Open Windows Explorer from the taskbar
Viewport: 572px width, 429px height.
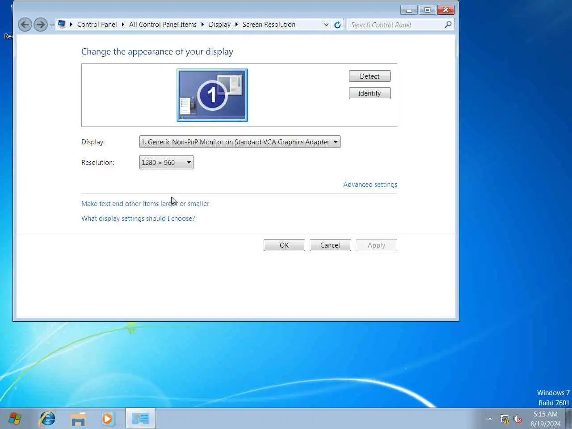tap(78, 419)
